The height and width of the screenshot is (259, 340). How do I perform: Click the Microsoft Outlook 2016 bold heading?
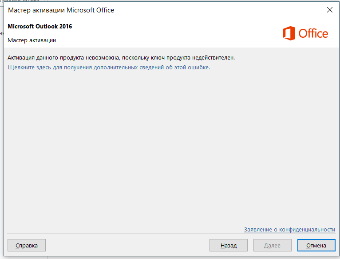click(x=40, y=26)
